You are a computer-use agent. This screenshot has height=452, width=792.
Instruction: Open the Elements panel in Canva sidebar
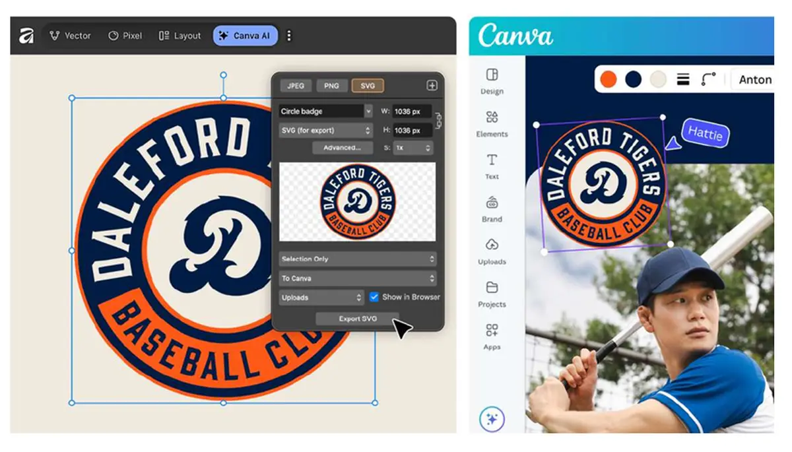tap(492, 123)
